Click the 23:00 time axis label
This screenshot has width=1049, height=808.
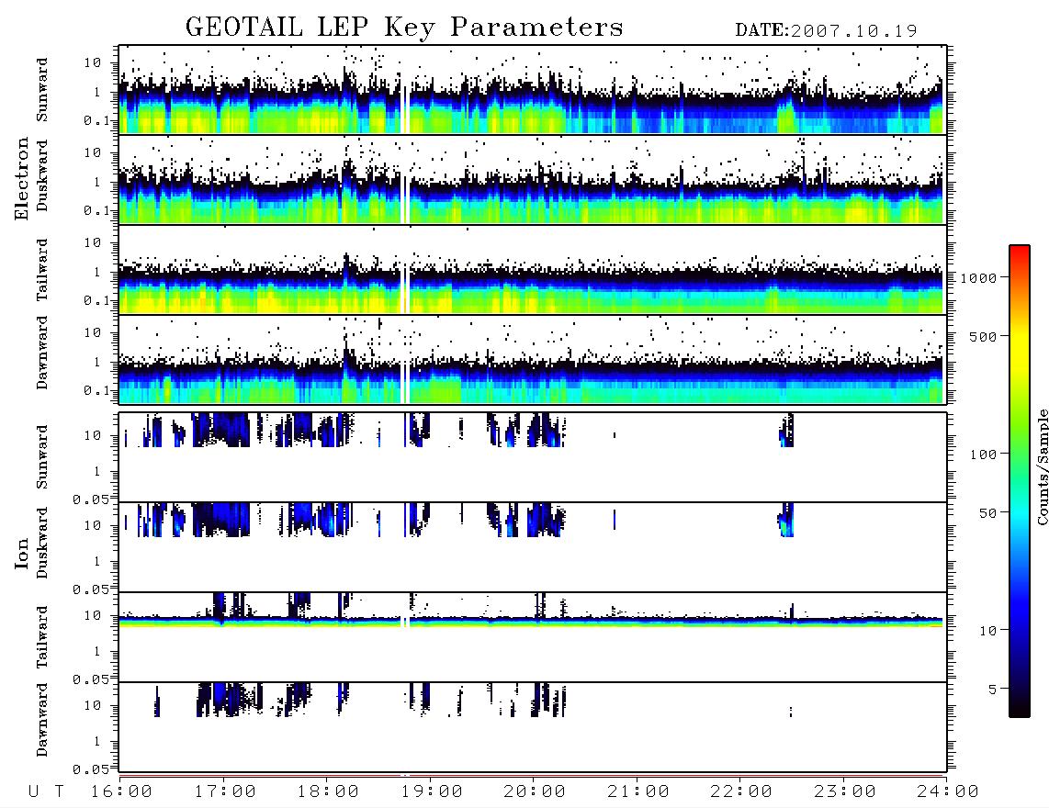[x=845, y=791]
